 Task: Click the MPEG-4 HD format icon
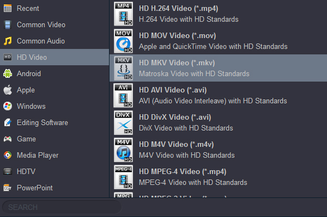click(123, 177)
